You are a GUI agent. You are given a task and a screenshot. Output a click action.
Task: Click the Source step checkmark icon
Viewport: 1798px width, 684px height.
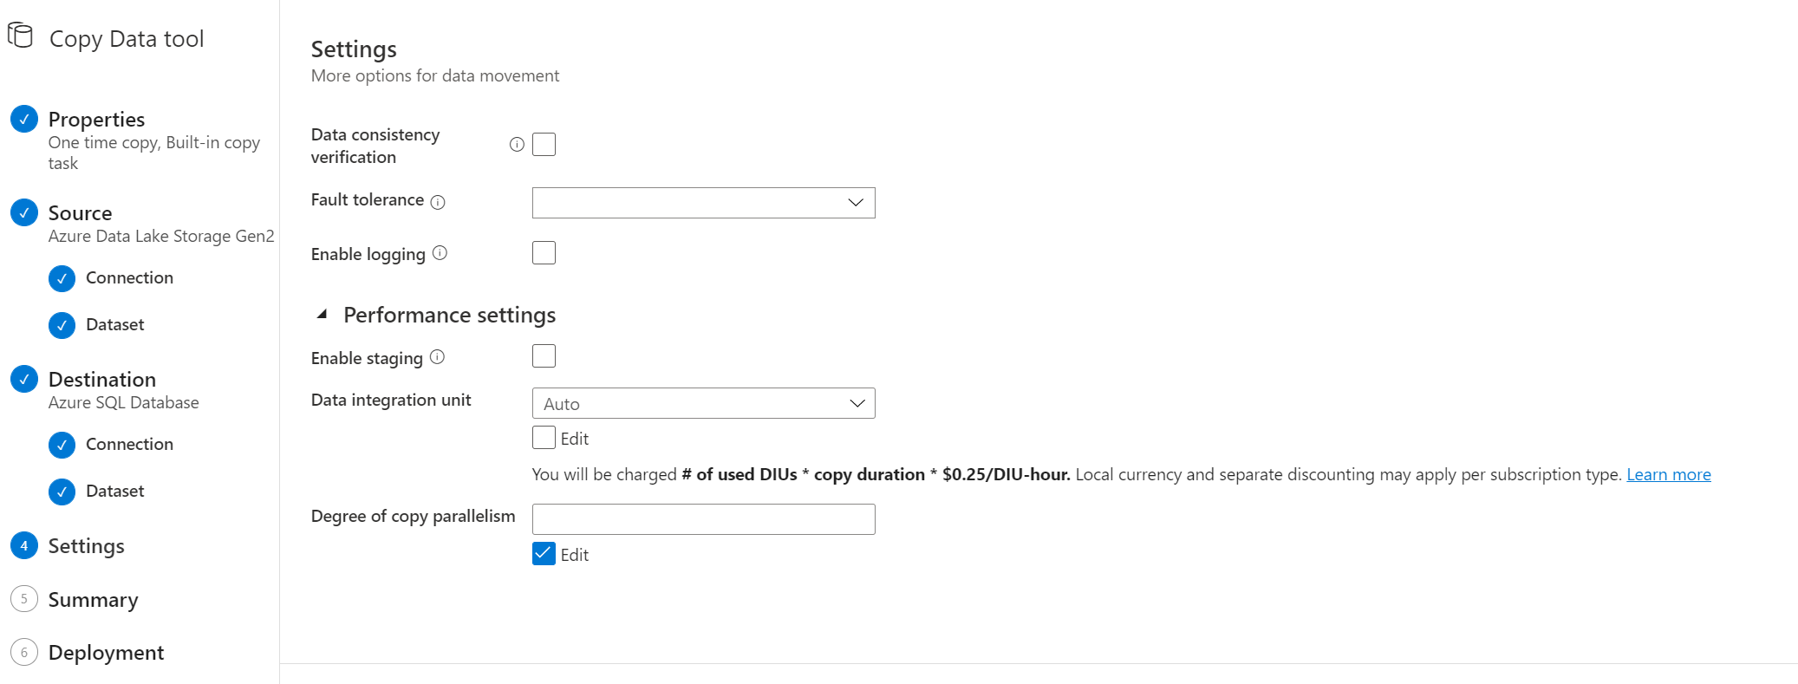coord(24,212)
